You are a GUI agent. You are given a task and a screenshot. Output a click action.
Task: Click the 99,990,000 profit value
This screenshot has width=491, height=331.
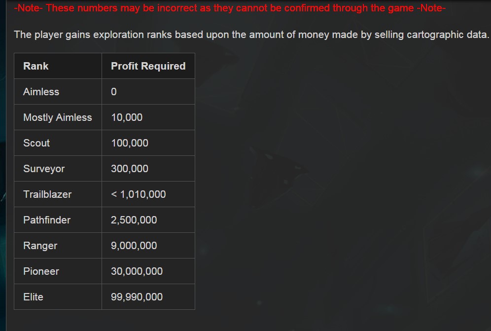click(137, 297)
